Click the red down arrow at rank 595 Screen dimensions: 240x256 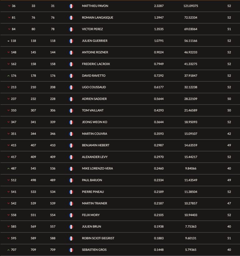8,238
